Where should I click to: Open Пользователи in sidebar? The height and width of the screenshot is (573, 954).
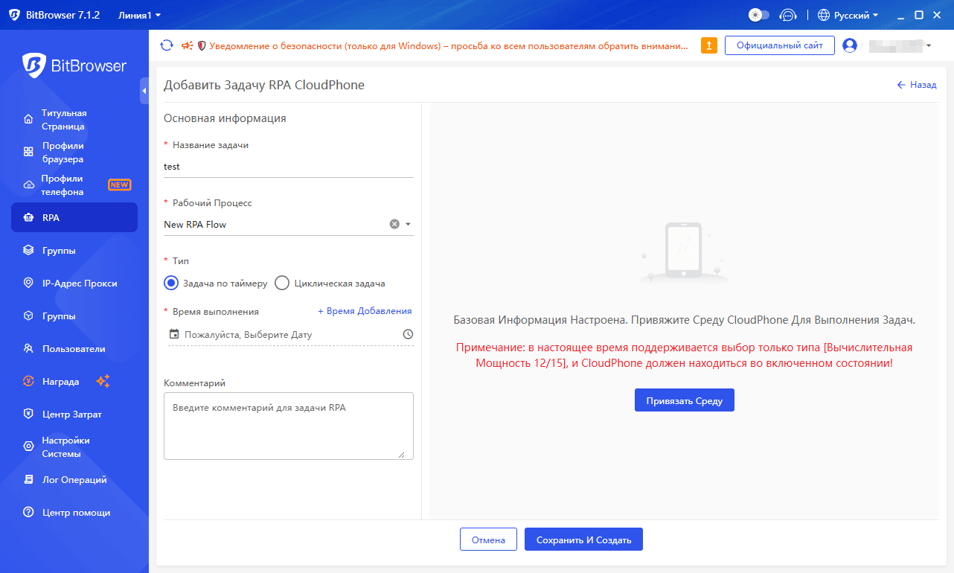click(74, 349)
